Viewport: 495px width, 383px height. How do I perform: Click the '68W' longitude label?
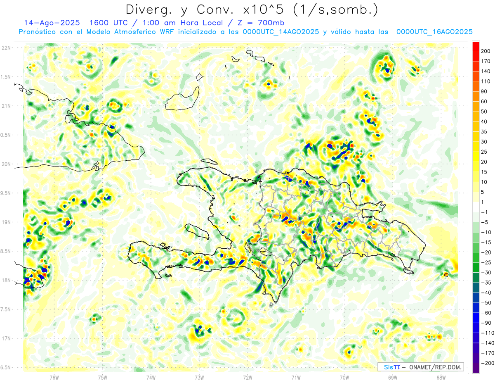(441, 377)
